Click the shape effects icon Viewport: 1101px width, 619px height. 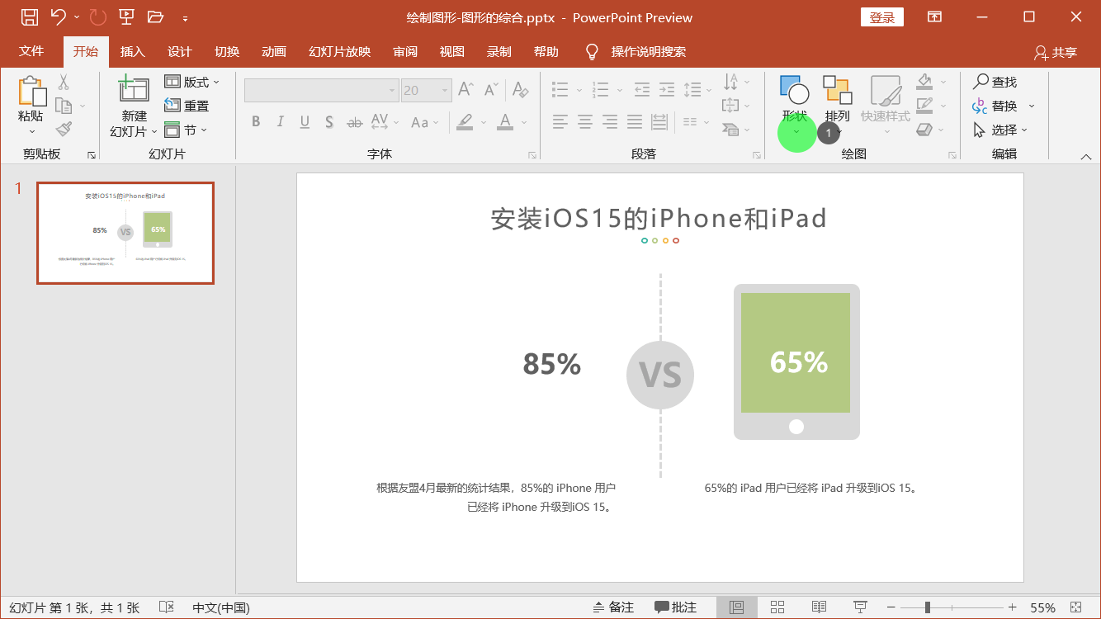924,130
